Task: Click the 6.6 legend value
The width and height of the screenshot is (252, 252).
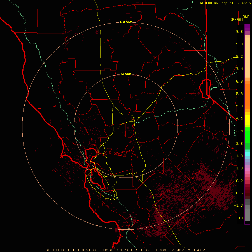Action: [239, 81]
